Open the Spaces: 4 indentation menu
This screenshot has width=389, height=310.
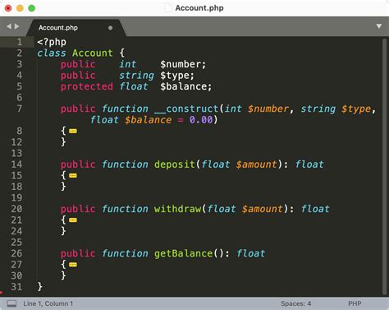pos(295,303)
